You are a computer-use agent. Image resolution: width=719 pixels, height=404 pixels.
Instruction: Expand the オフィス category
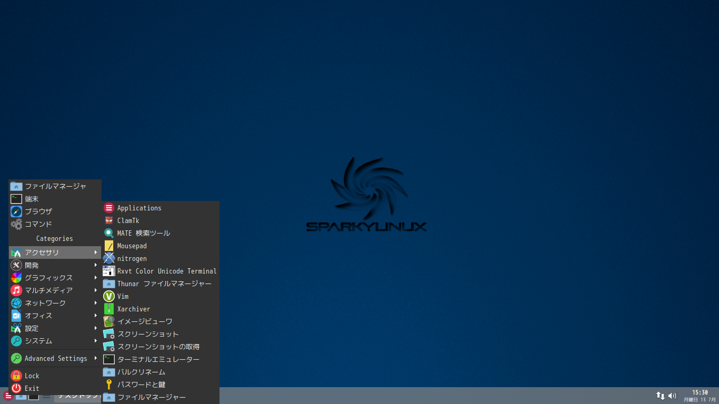[55, 316]
